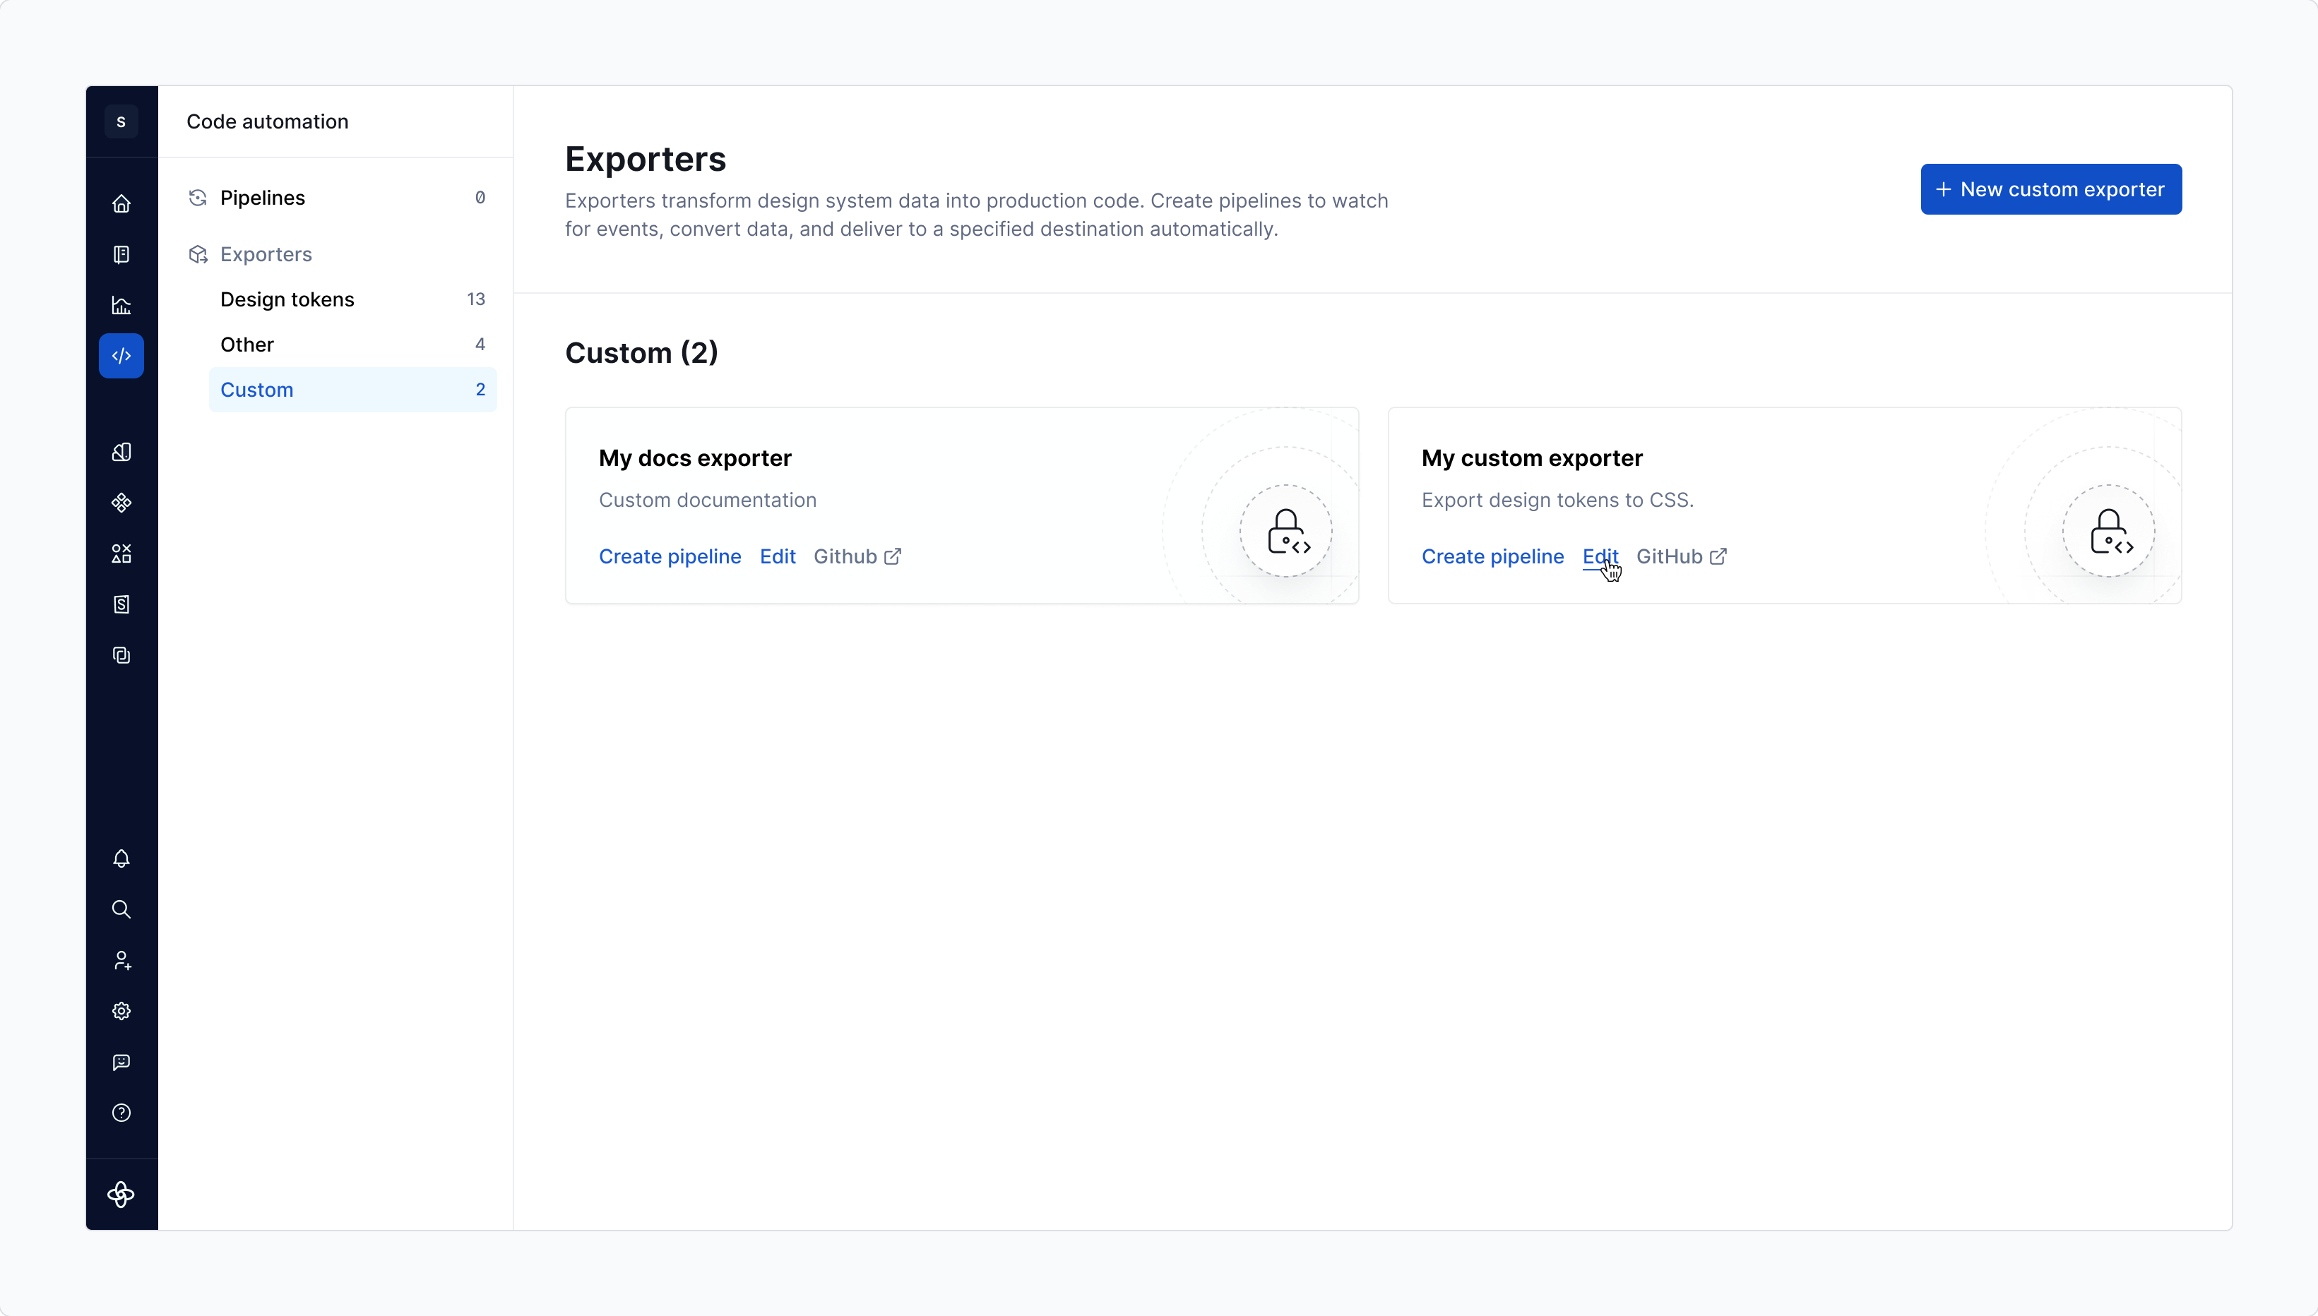The width and height of the screenshot is (2318, 1316).
Task: Click the search magnifier icon
Action: tap(121, 909)
